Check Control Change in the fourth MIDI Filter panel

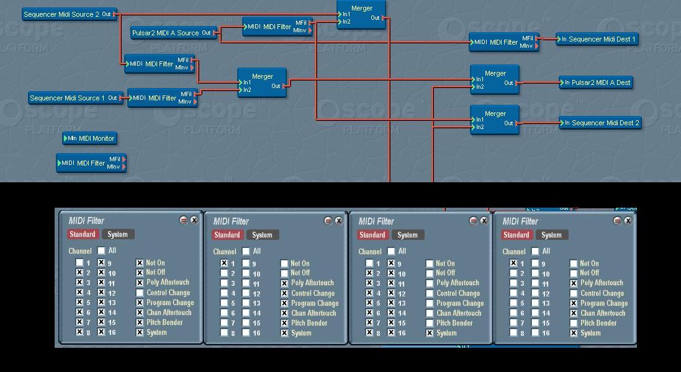click(x=573, y=293)
